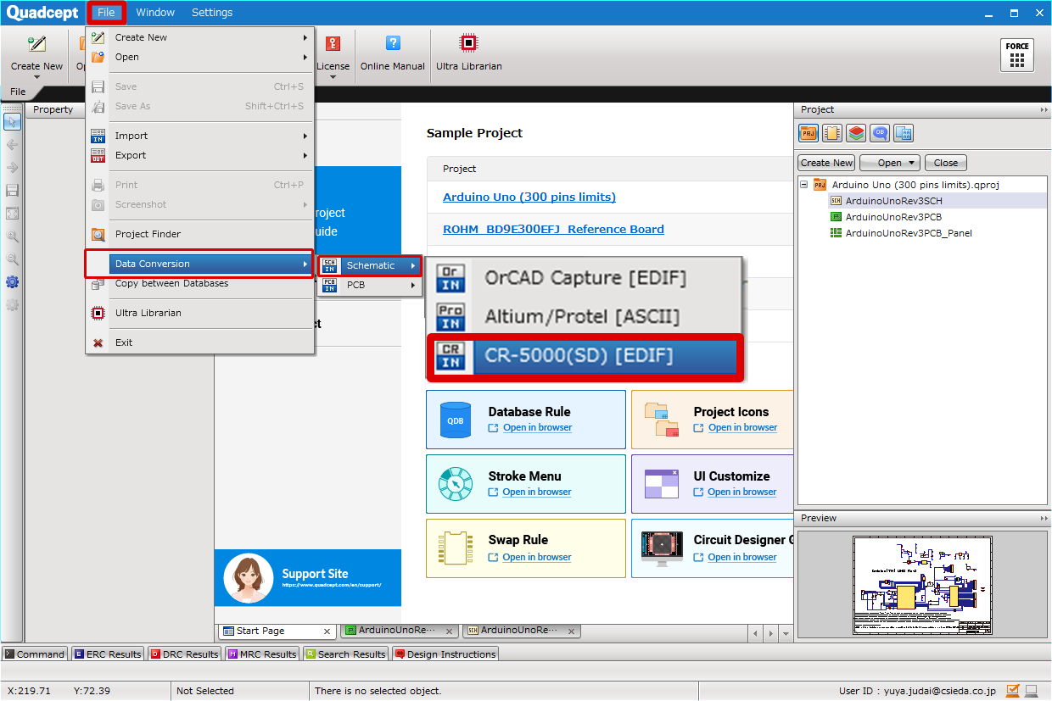
Task: Click the Ultra Librarian toolbar icon
Action: coord(468,44)
